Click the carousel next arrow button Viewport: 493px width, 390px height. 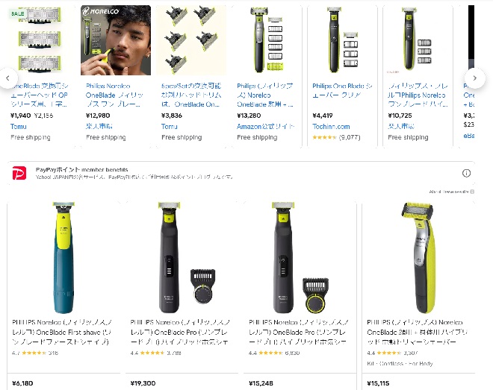[x=475, y=78]
